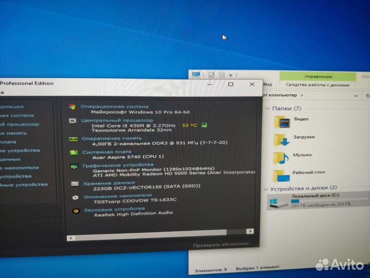Click the hard drive icon beside Хранение данных

point(75,184)
